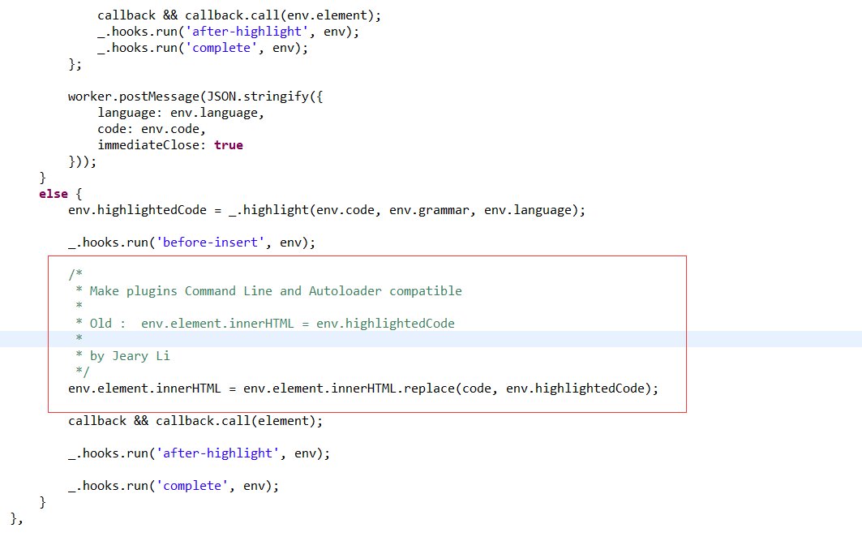862x541 pixels.
Task: Click the "}));" closing line
Action: tap(83, 161)
